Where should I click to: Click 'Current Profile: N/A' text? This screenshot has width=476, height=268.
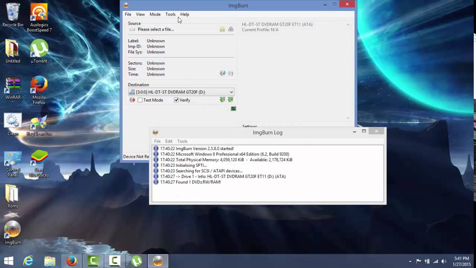tap(260, 30)
